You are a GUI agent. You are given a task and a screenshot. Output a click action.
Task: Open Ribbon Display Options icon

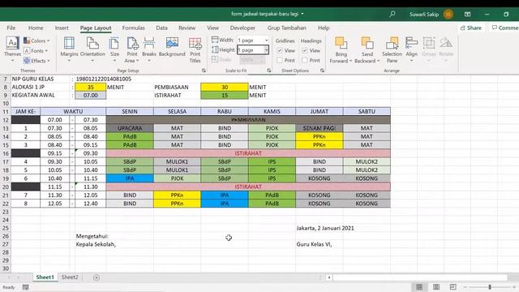coord(467,15)
